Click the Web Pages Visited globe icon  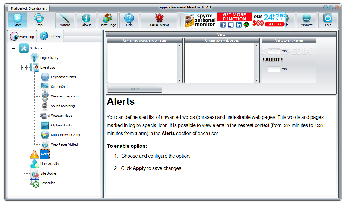(x=45, y=144)
